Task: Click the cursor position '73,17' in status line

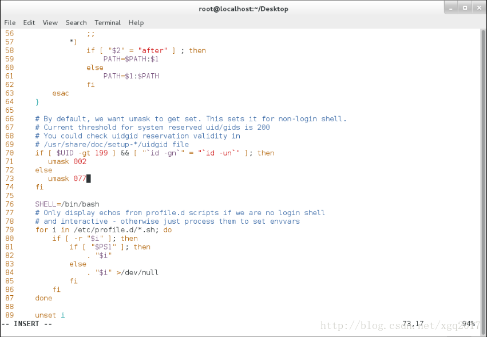Action: tap(413, 324)
